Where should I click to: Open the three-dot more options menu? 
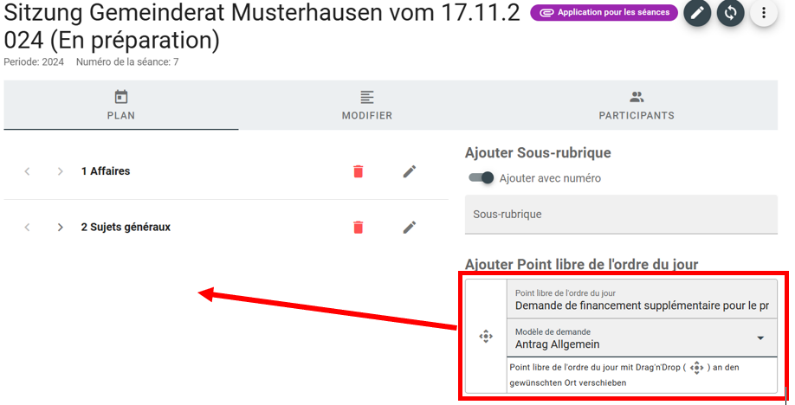pos(763,13)
